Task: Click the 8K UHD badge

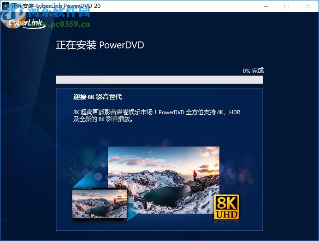Action: tap(226, 207)
